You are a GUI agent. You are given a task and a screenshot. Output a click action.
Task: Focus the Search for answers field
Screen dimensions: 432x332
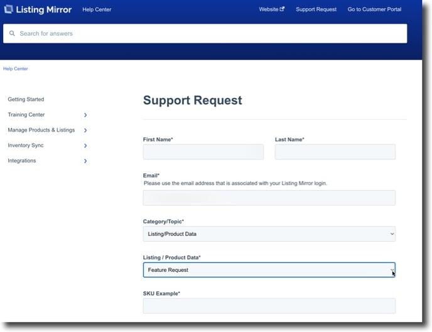[205, 33]
